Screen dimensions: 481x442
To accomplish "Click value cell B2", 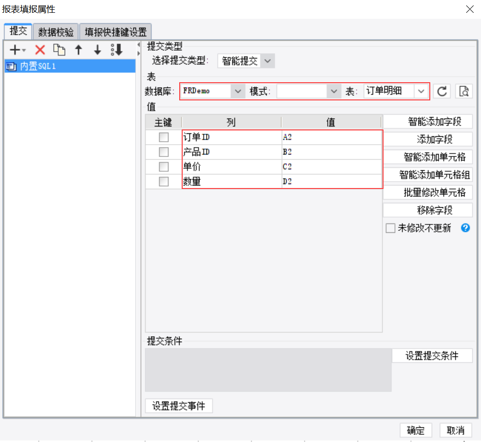I will click(x=332, y=152).
